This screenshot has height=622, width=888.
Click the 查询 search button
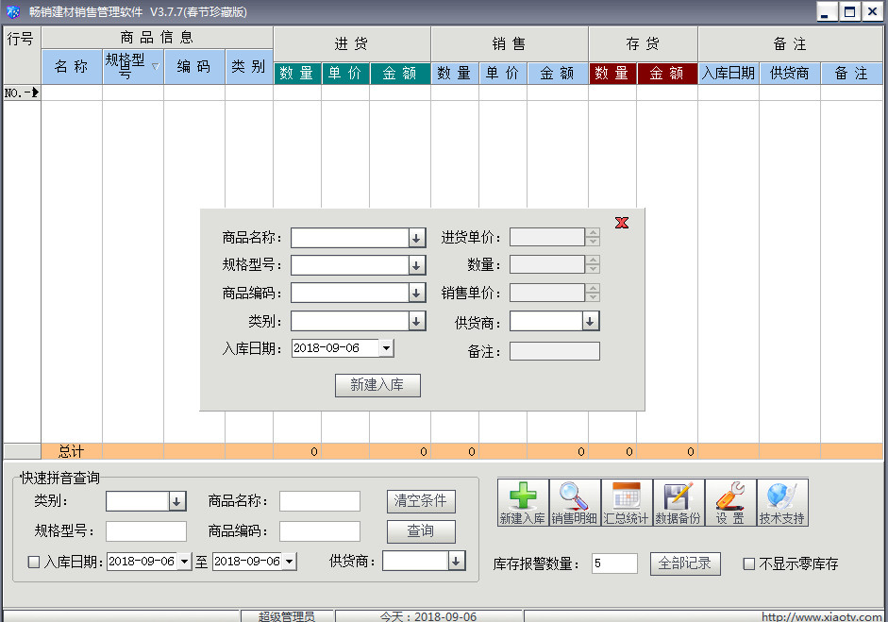pos(421,531)
